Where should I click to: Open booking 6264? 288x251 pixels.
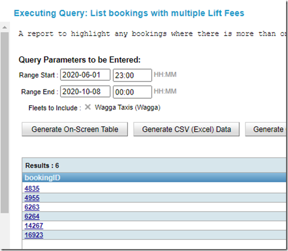pos(32,216)
